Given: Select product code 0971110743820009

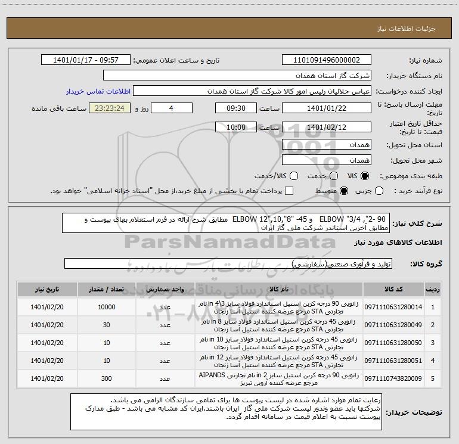Looking at the screenshot, I should 393,378.
